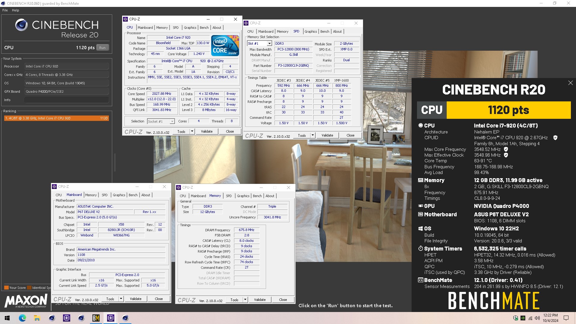
Task: Click the Cinebench panel splitter handle
Action: point(114,162)
